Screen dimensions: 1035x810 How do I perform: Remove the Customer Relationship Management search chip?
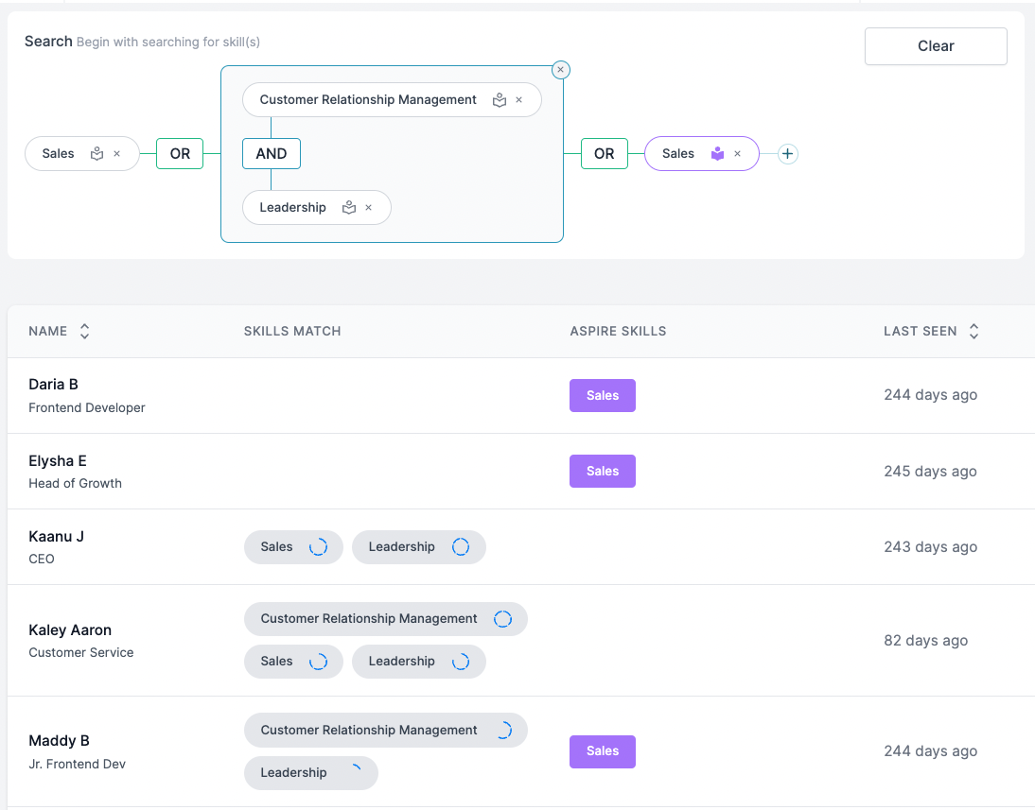pos(518,99)
